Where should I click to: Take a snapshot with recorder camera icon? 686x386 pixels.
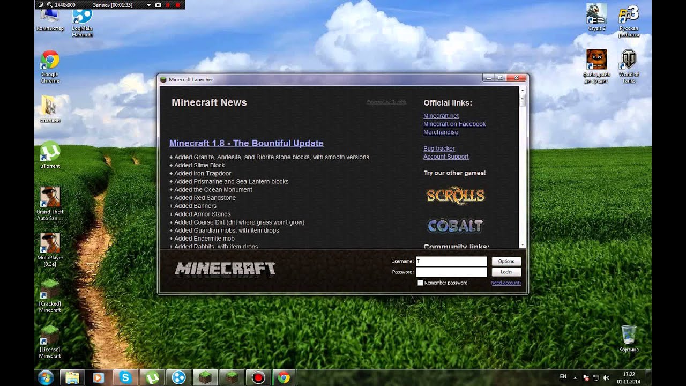click(x=158, y=5)
